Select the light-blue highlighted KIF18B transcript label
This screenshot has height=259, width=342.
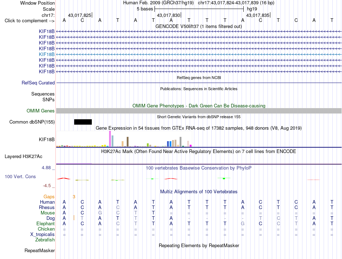pos(47,54)
